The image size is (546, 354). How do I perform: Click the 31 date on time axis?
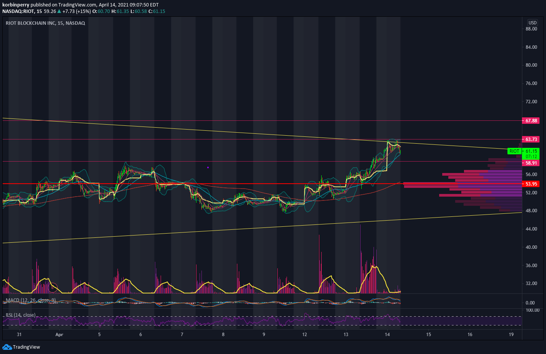coord(19,335)
